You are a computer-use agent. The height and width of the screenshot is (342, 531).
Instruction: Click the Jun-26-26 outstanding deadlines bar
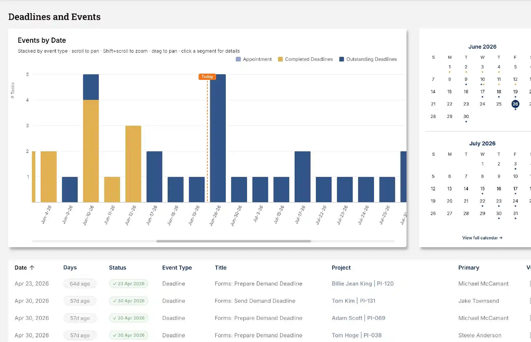pyautogui.click(x=218, y=138)
